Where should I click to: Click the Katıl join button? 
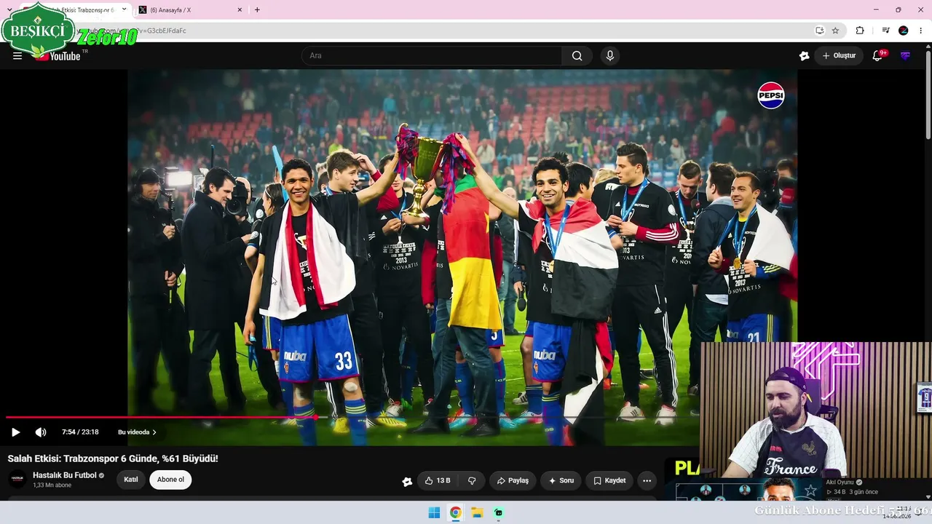131,480
